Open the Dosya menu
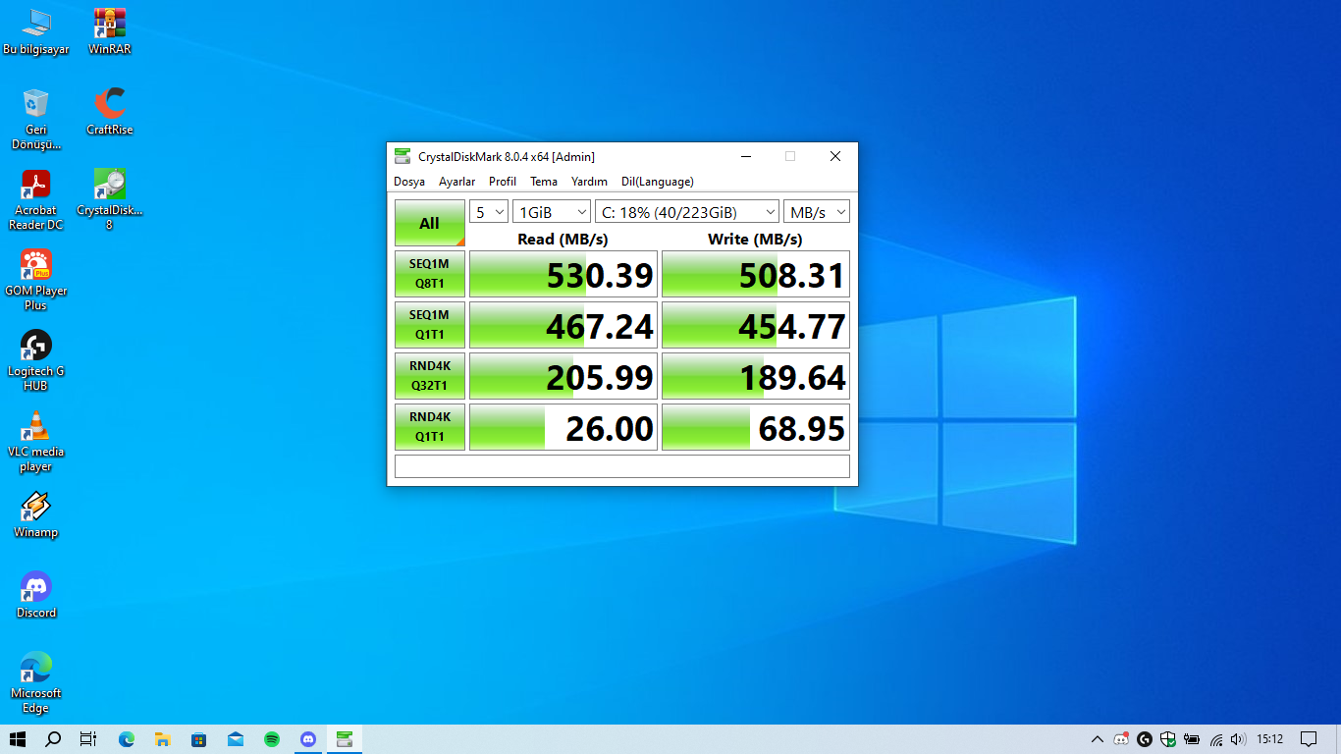 tap(409, 182)
